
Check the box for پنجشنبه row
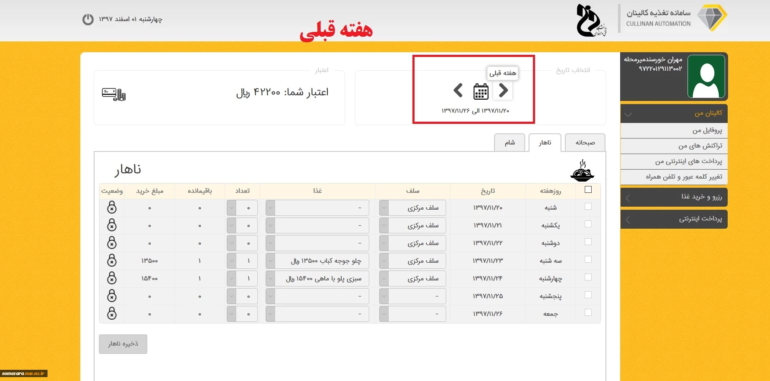pos(588,295)
